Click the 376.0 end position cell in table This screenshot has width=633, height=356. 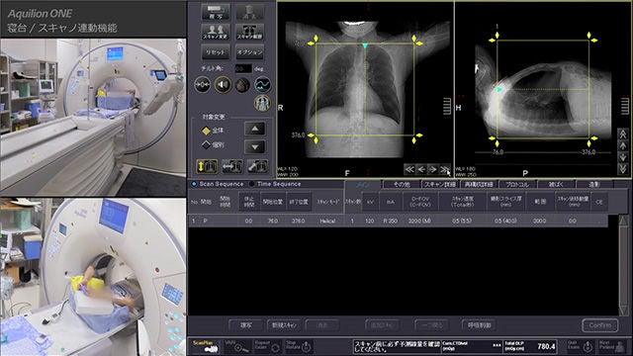click(x=299, y=221)
